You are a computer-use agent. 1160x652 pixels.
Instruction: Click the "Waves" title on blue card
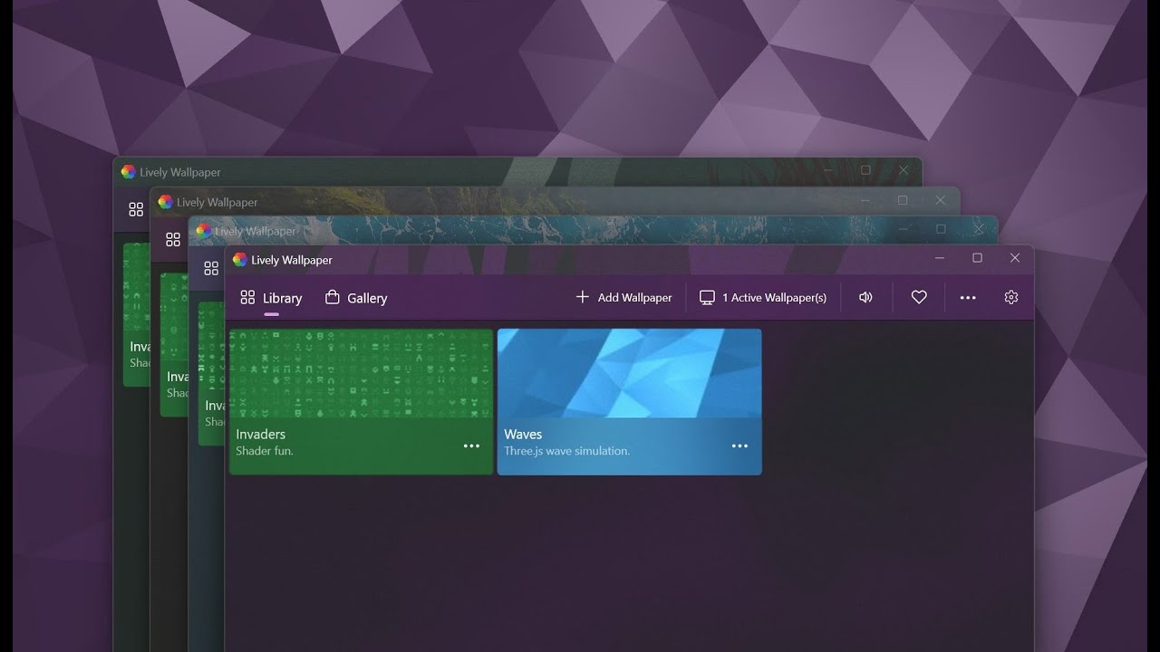click(523, 434)
